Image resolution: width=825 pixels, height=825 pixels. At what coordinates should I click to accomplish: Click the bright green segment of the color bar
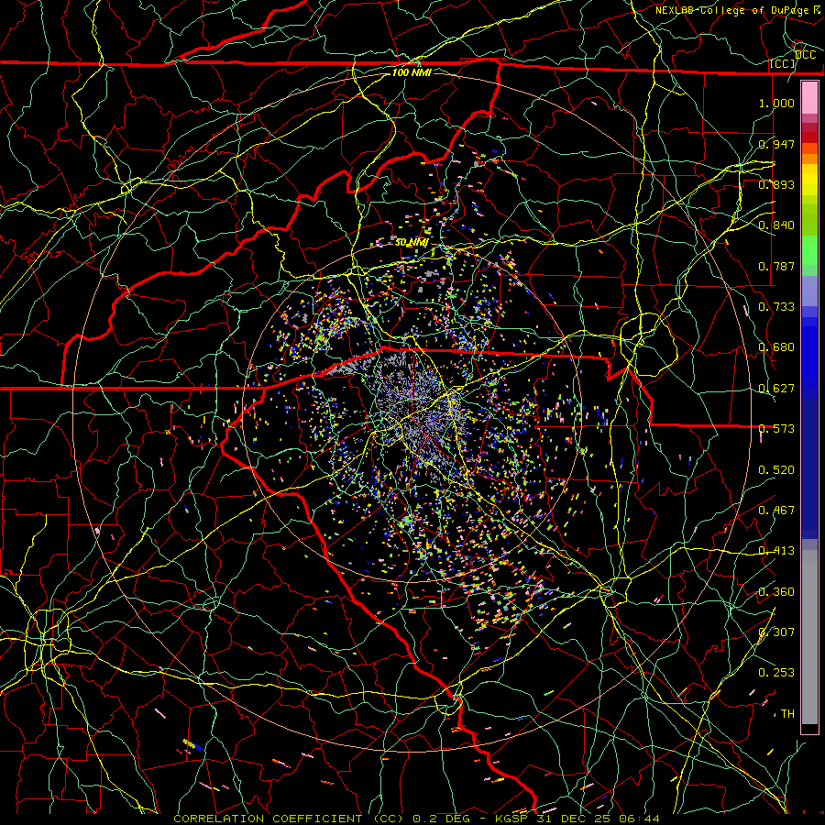pos(809,250)
